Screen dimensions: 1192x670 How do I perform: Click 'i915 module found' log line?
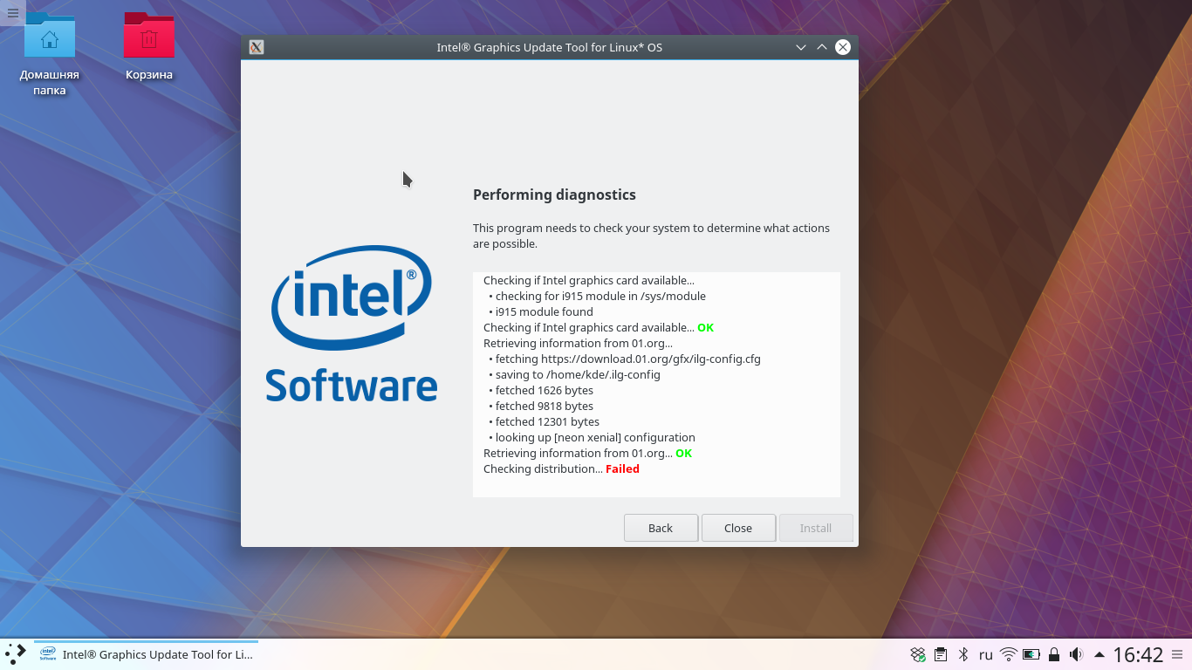[x=544, y=311]
